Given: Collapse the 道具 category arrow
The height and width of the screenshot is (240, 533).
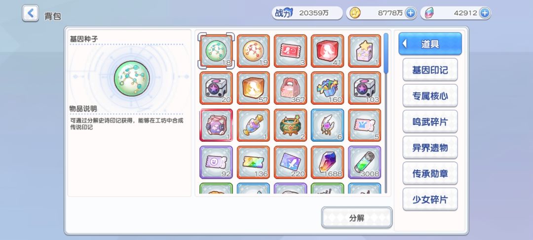Looking at the screenshot, I should (405, 43).
